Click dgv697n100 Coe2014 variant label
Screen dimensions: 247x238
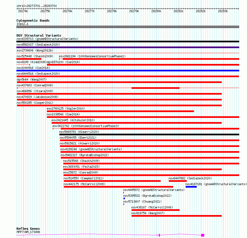pyautogui.click(x=63, y=62)
